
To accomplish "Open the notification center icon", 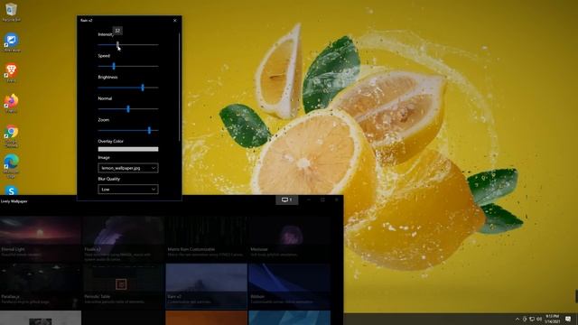I will pyautogui.click(x=568, y=319).
